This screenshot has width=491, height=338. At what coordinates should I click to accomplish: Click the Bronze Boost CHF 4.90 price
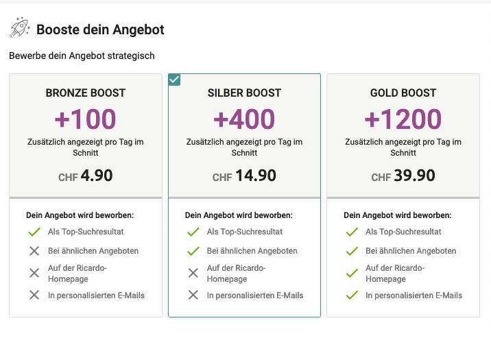[x=86, y=176]
